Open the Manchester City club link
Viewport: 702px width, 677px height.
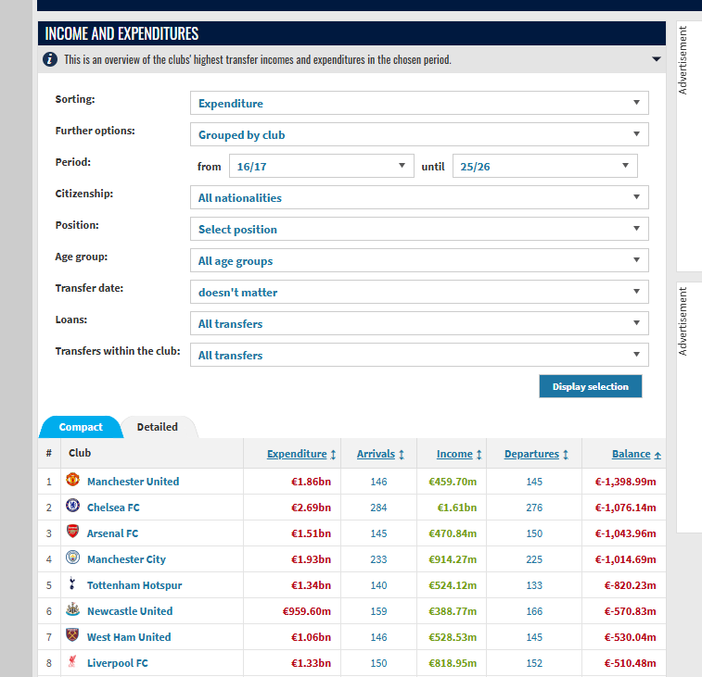(126, 559)
